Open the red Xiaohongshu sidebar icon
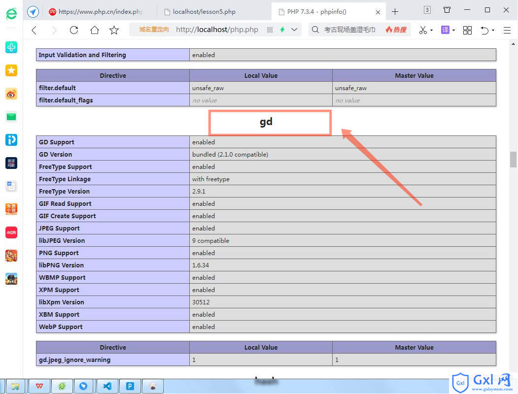Viewport: 518px width, 394px height. tap(11, 232)
